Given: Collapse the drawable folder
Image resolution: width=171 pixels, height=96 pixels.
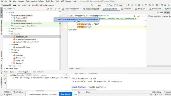Looking at the screenshot, I should (x=9, y=34).
